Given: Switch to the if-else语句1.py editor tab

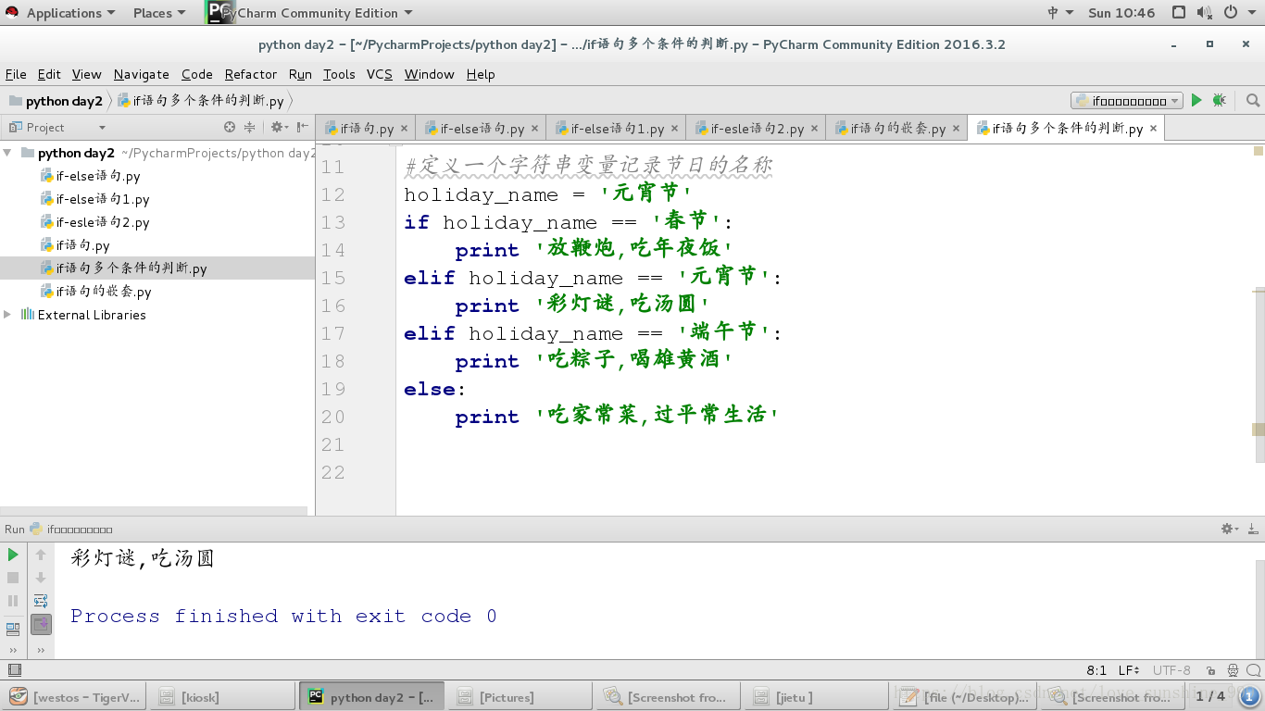Looking at the screenshot, I should (x=616, y=129).
